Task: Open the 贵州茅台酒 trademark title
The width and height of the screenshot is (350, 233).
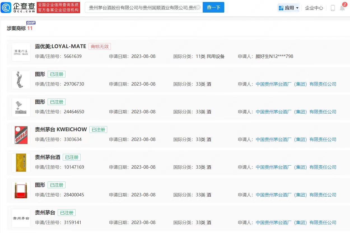Action: 48,157
